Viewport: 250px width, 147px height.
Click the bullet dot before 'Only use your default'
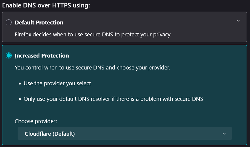click(20, 99)
